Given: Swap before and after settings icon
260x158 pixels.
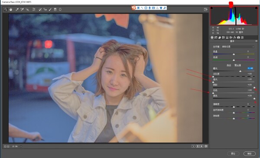Looking at the screenshot, I should pos(198,146).
